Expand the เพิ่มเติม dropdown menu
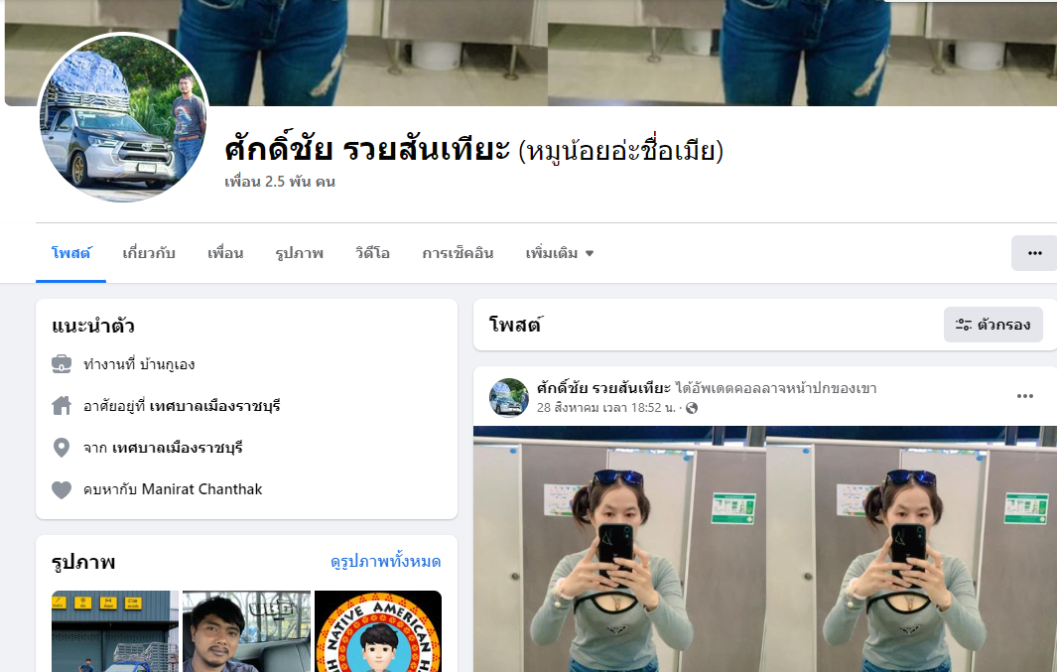Screen dimensions: 1057x672 [560, 253]
